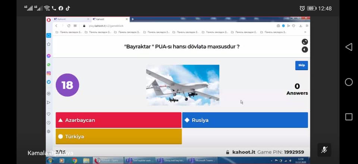Viewport: 358px width, 164px height.
Task: Open My Flow arrow in the sidebar
Action: pos(48,102)
